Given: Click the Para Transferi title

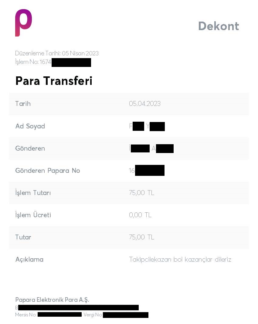Looking at the screenshot, I should [54, 81].
